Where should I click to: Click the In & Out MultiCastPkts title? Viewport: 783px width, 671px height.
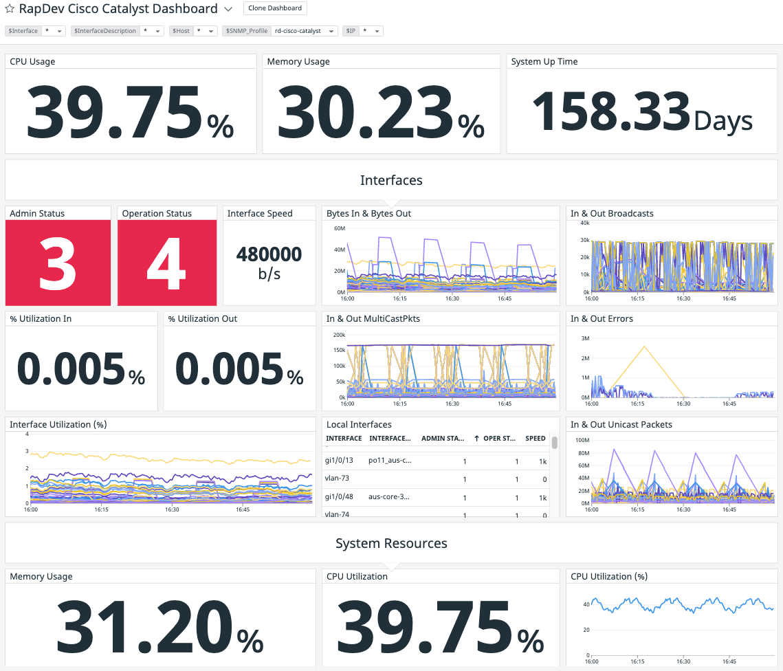coord(373,318)
